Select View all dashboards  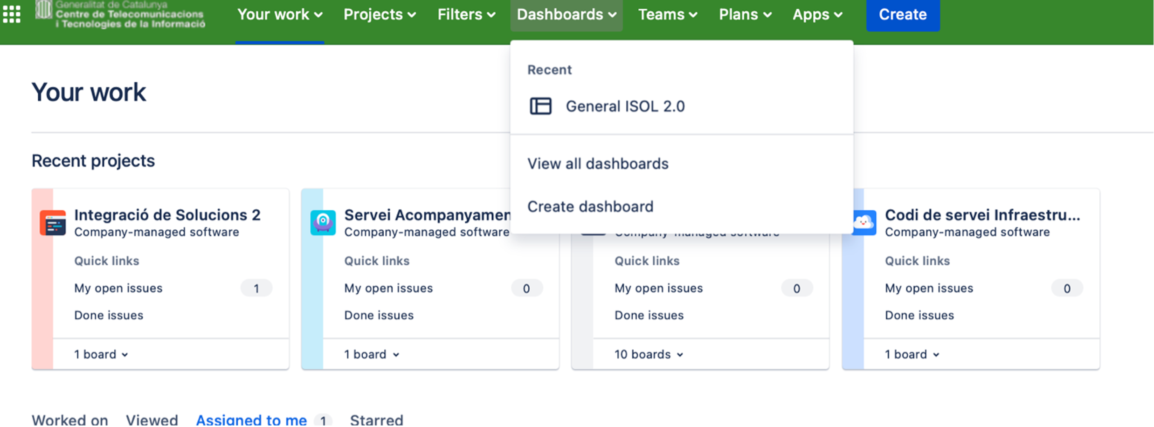pyautogui.click(x=598, y=164)
